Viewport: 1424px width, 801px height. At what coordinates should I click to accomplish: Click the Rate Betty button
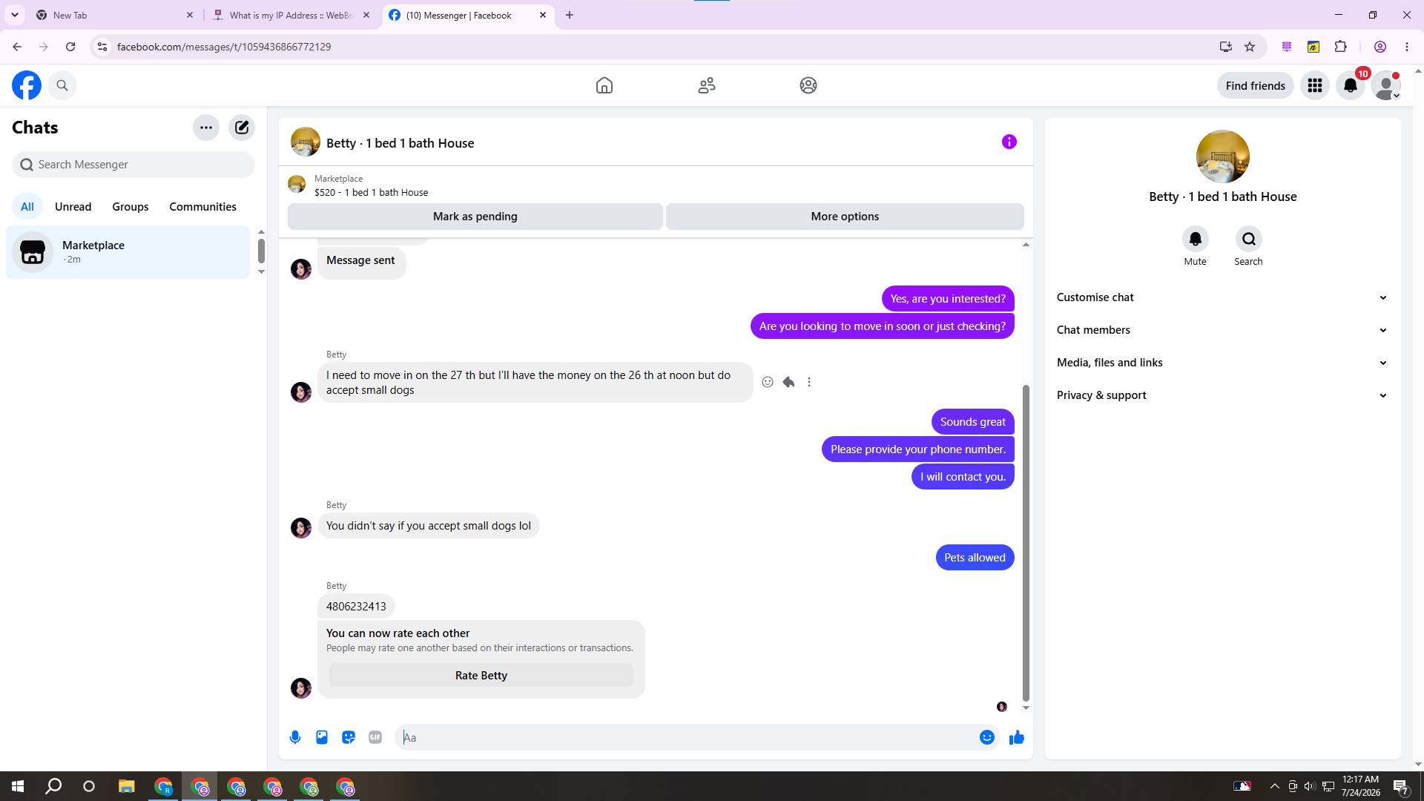(x=481, y=676)
